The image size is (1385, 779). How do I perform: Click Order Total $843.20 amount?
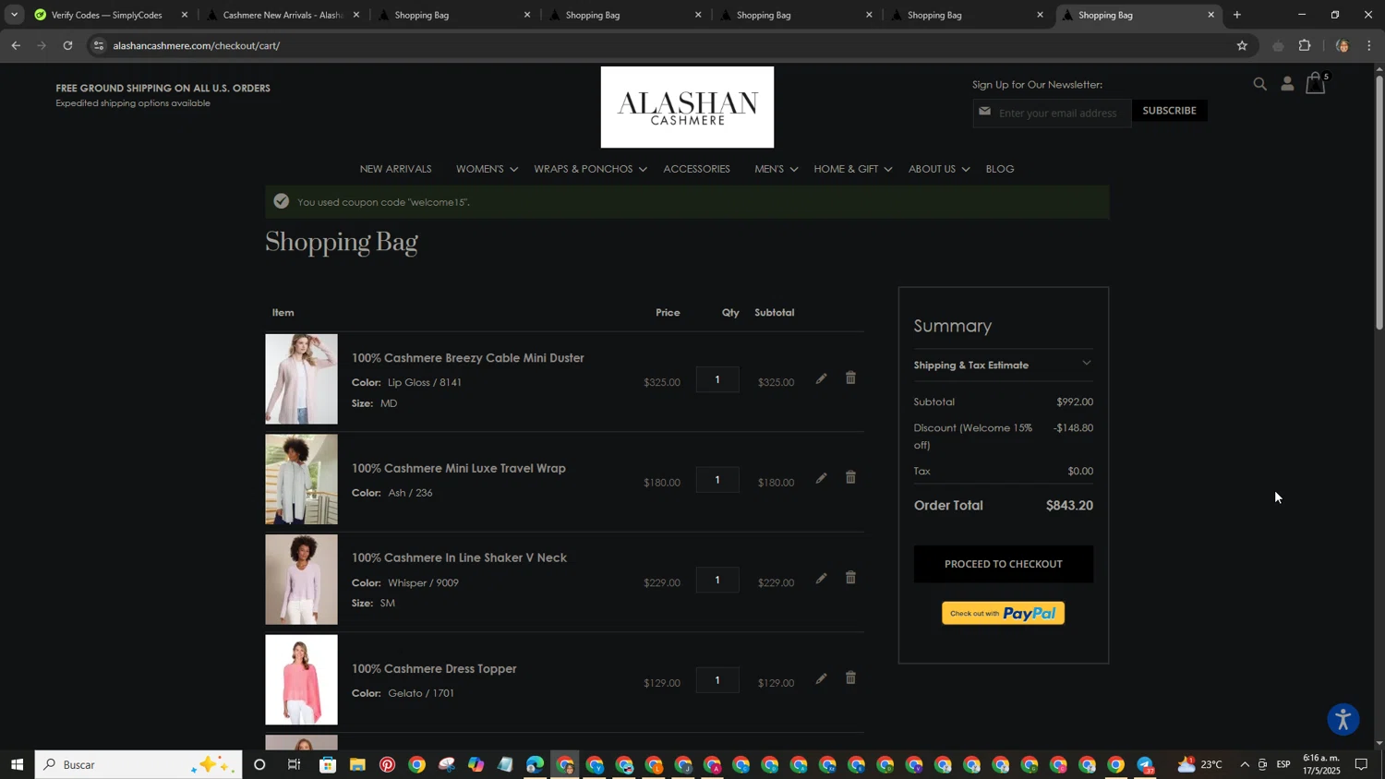(1069, 506)
